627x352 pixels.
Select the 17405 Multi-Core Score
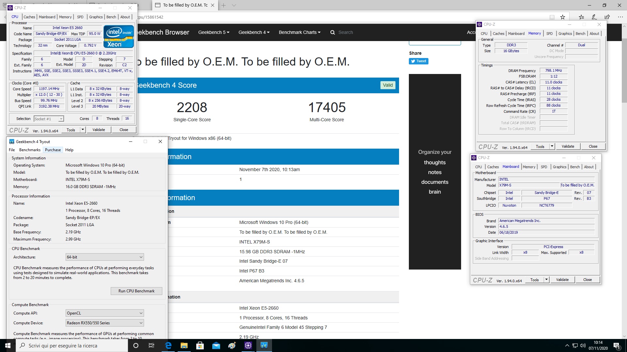click(x=327, y=107)
